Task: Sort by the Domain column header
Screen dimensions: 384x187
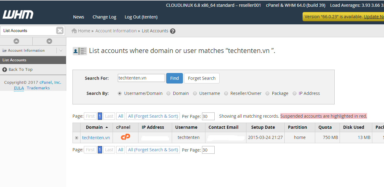Action: click(x=94, y=127)
